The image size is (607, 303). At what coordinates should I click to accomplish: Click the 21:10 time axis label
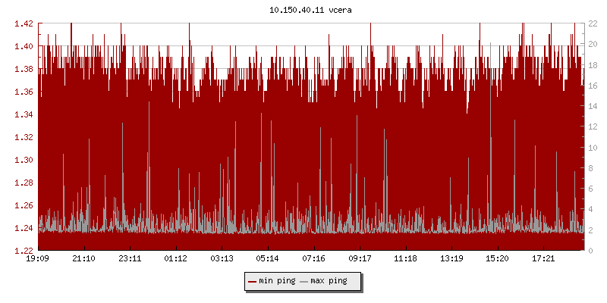coord(83,259)
